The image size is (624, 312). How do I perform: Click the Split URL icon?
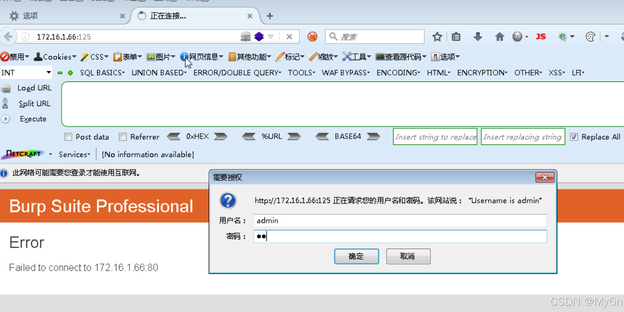pyautogui.click(x=6, y=104)
